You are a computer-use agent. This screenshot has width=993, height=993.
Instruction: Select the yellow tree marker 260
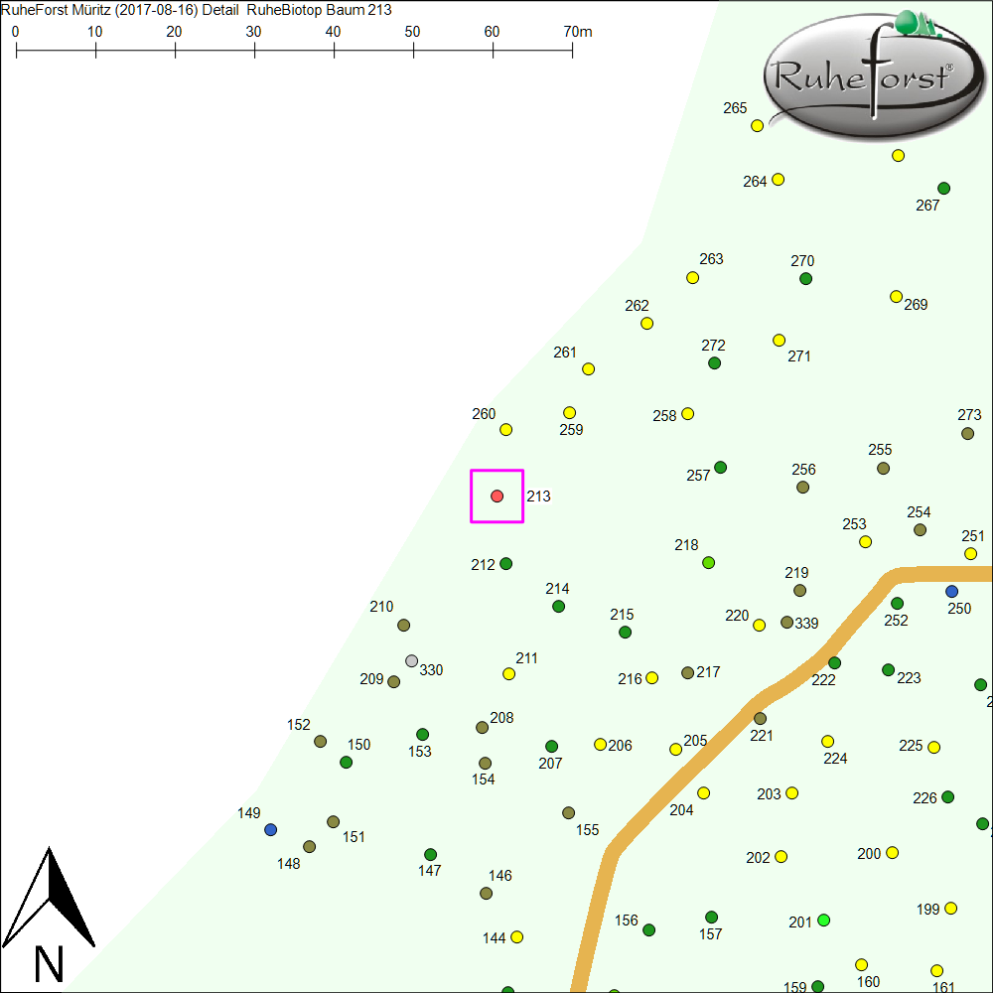506,430
